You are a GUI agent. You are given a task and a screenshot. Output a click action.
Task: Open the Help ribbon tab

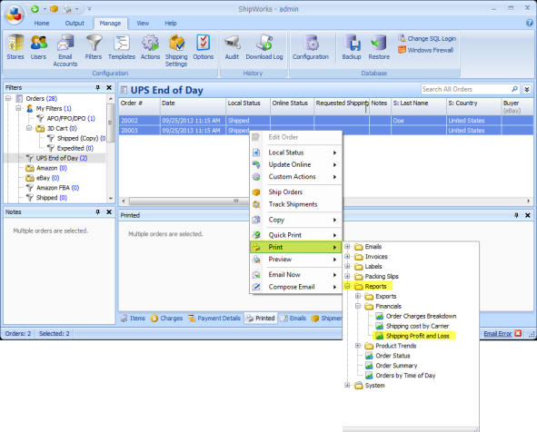(x=170, y=23)
